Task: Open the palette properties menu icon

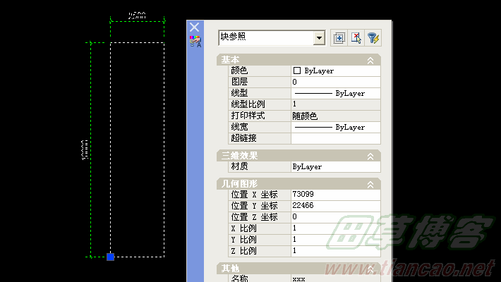Action: (x=195, y=41)
